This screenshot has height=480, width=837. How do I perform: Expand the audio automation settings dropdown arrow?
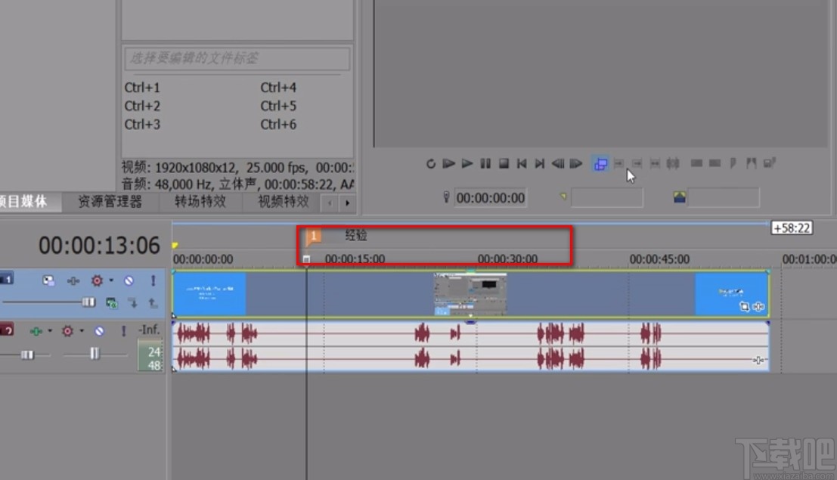(82, 331)
